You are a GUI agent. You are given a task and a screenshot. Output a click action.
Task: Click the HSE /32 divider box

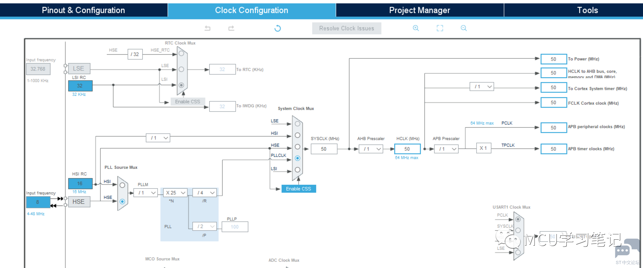(x=135, y=54)
